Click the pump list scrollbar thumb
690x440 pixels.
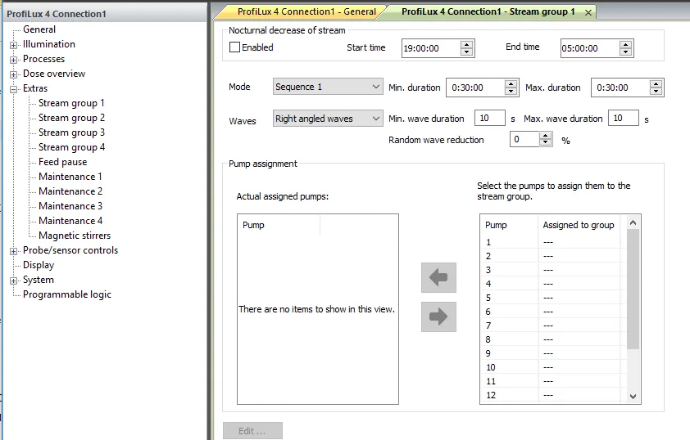633,289
